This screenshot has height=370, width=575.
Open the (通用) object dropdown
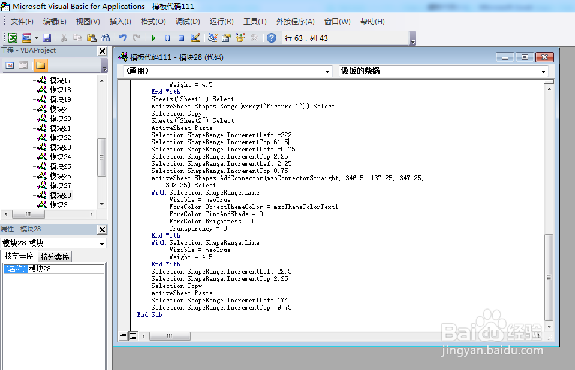pos(327,71)
